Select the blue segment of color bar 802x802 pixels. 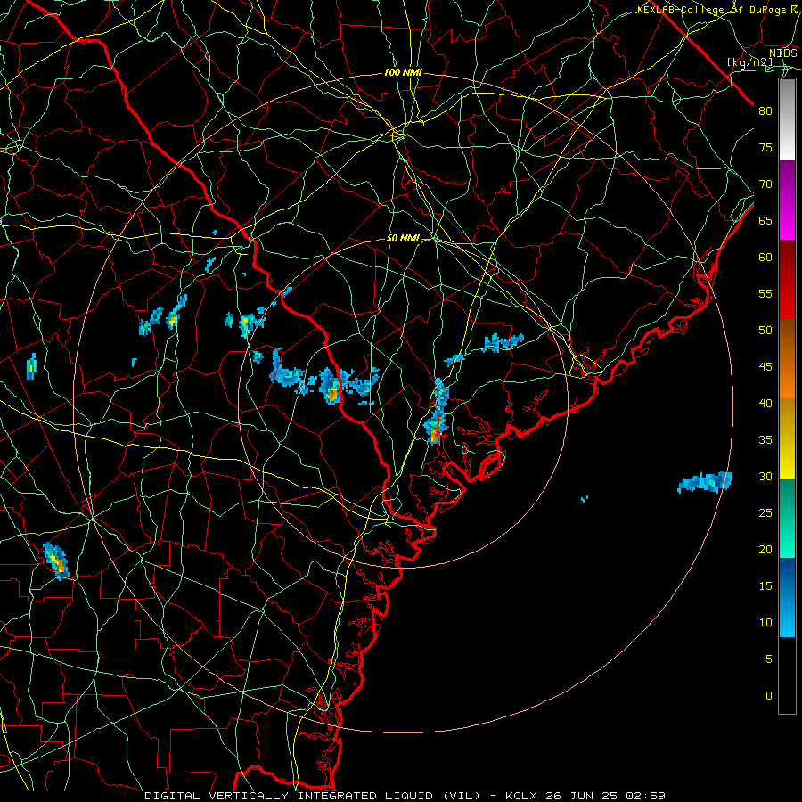(787, 597)
